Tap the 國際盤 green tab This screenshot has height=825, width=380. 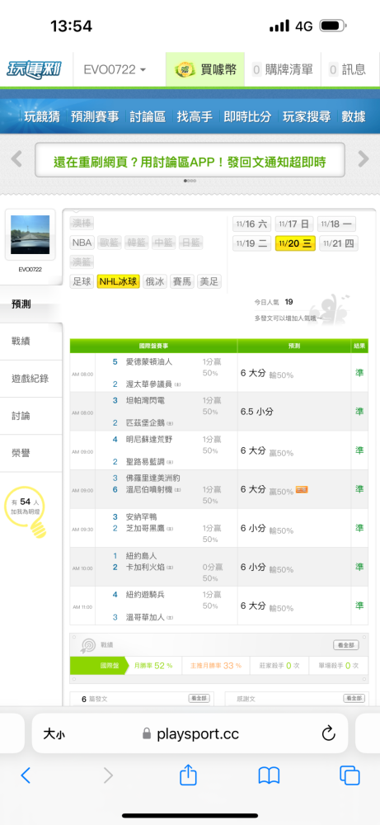coord(99,666)
